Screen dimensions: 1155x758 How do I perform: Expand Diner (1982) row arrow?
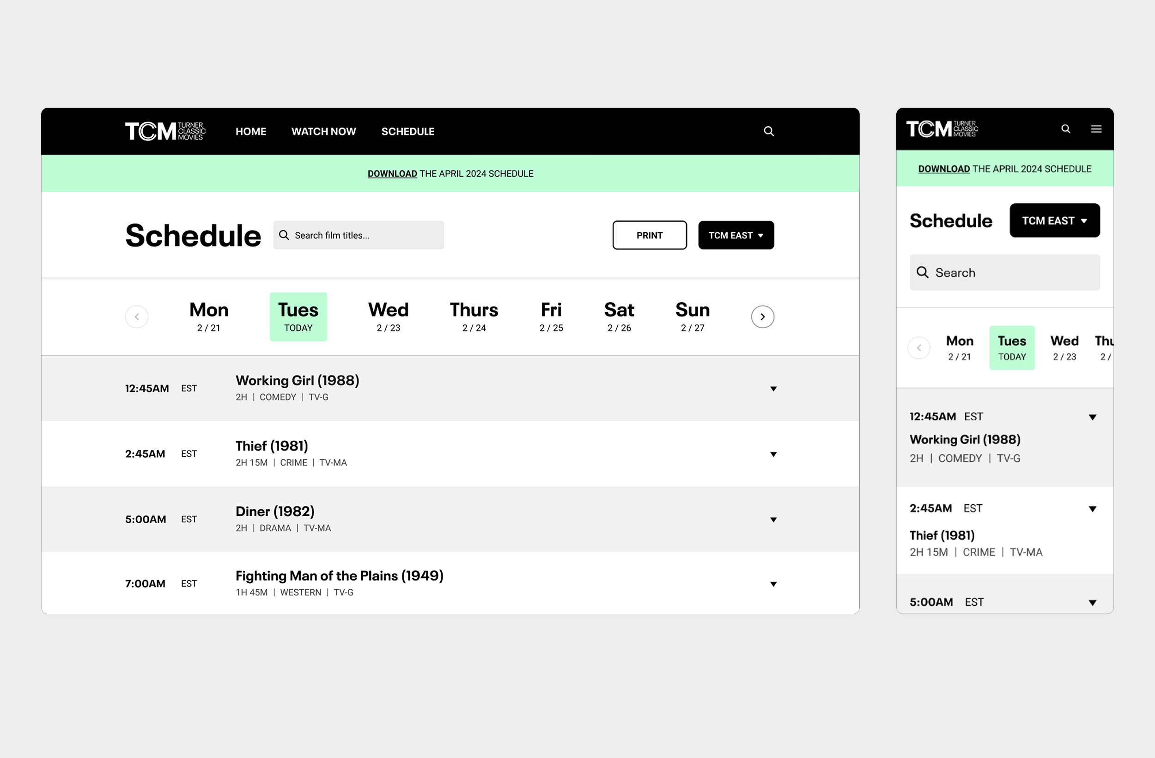pos(773,520)
